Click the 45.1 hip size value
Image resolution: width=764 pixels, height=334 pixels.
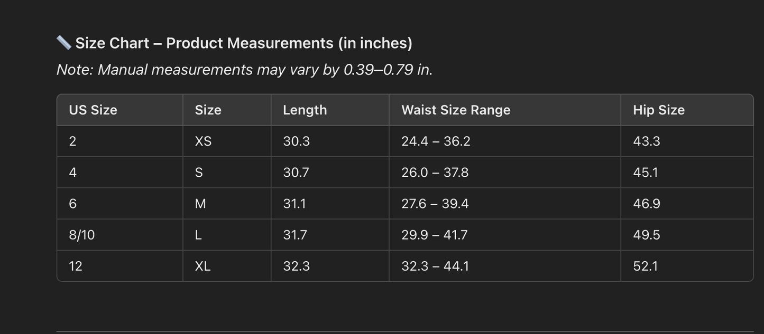[646, 173]
